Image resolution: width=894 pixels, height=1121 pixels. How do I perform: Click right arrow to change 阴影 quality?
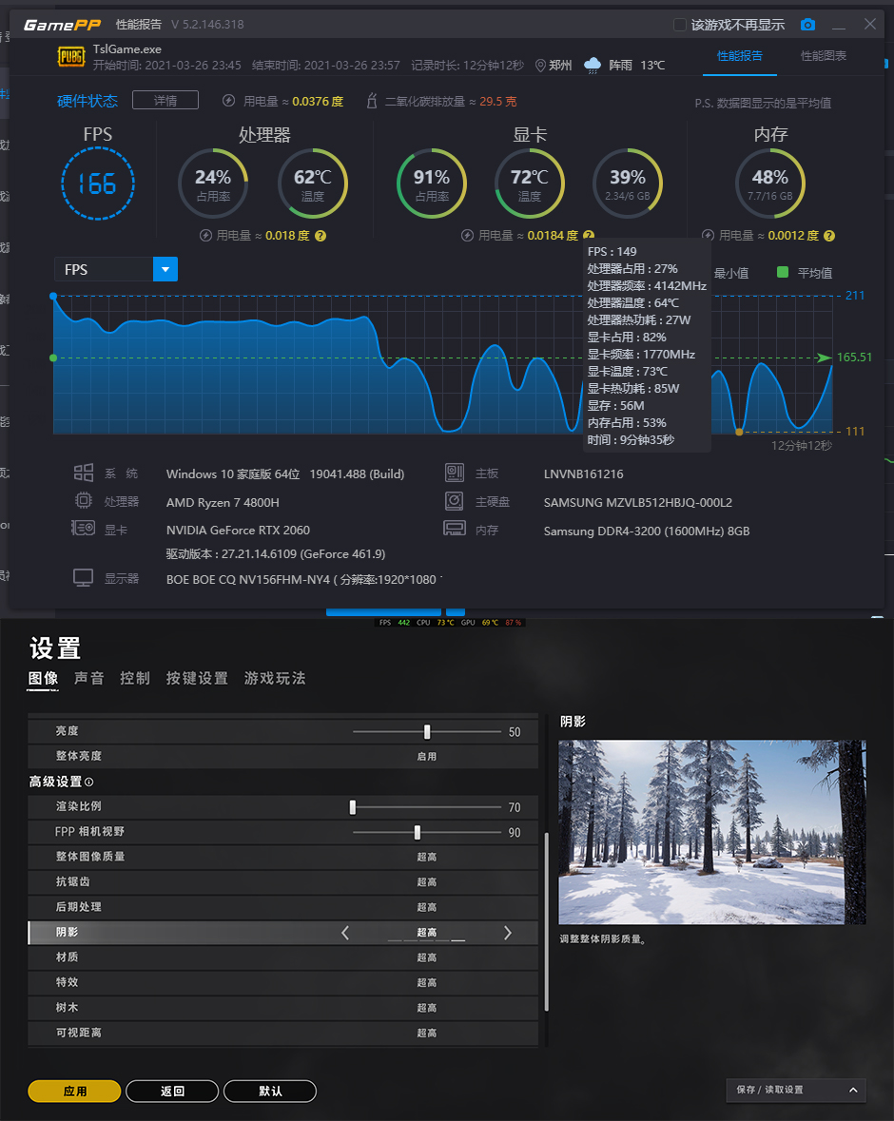pos(508,932)
